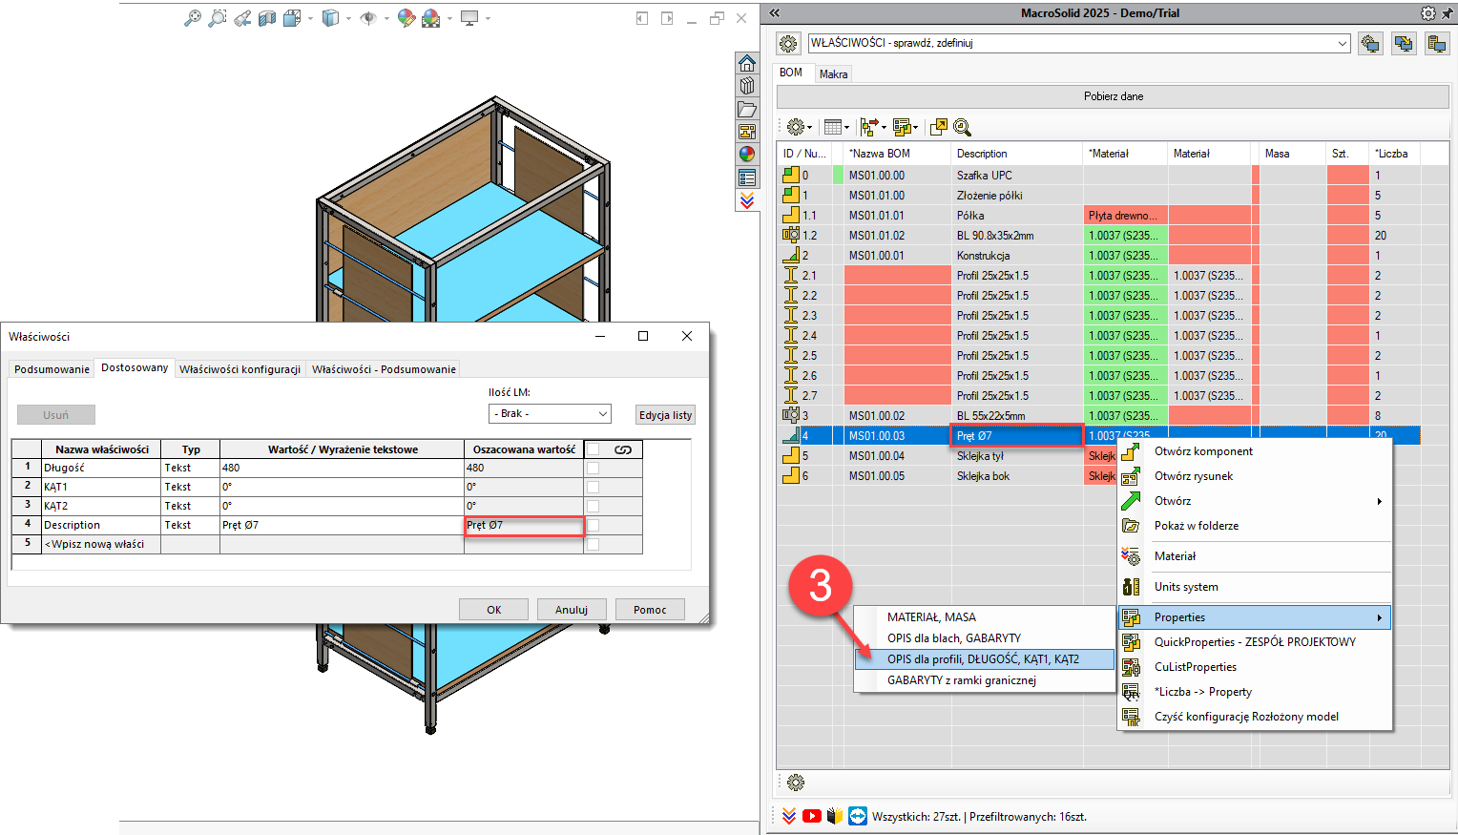
Task: Click the gear icon beside the WŁAŚCIWOŚCI combo
Action: click(x=788, y=43)
